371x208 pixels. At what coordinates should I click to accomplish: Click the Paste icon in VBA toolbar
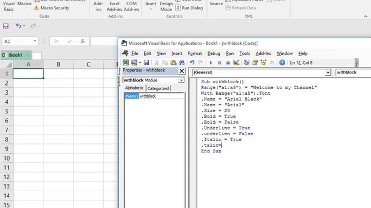[173, 62]
